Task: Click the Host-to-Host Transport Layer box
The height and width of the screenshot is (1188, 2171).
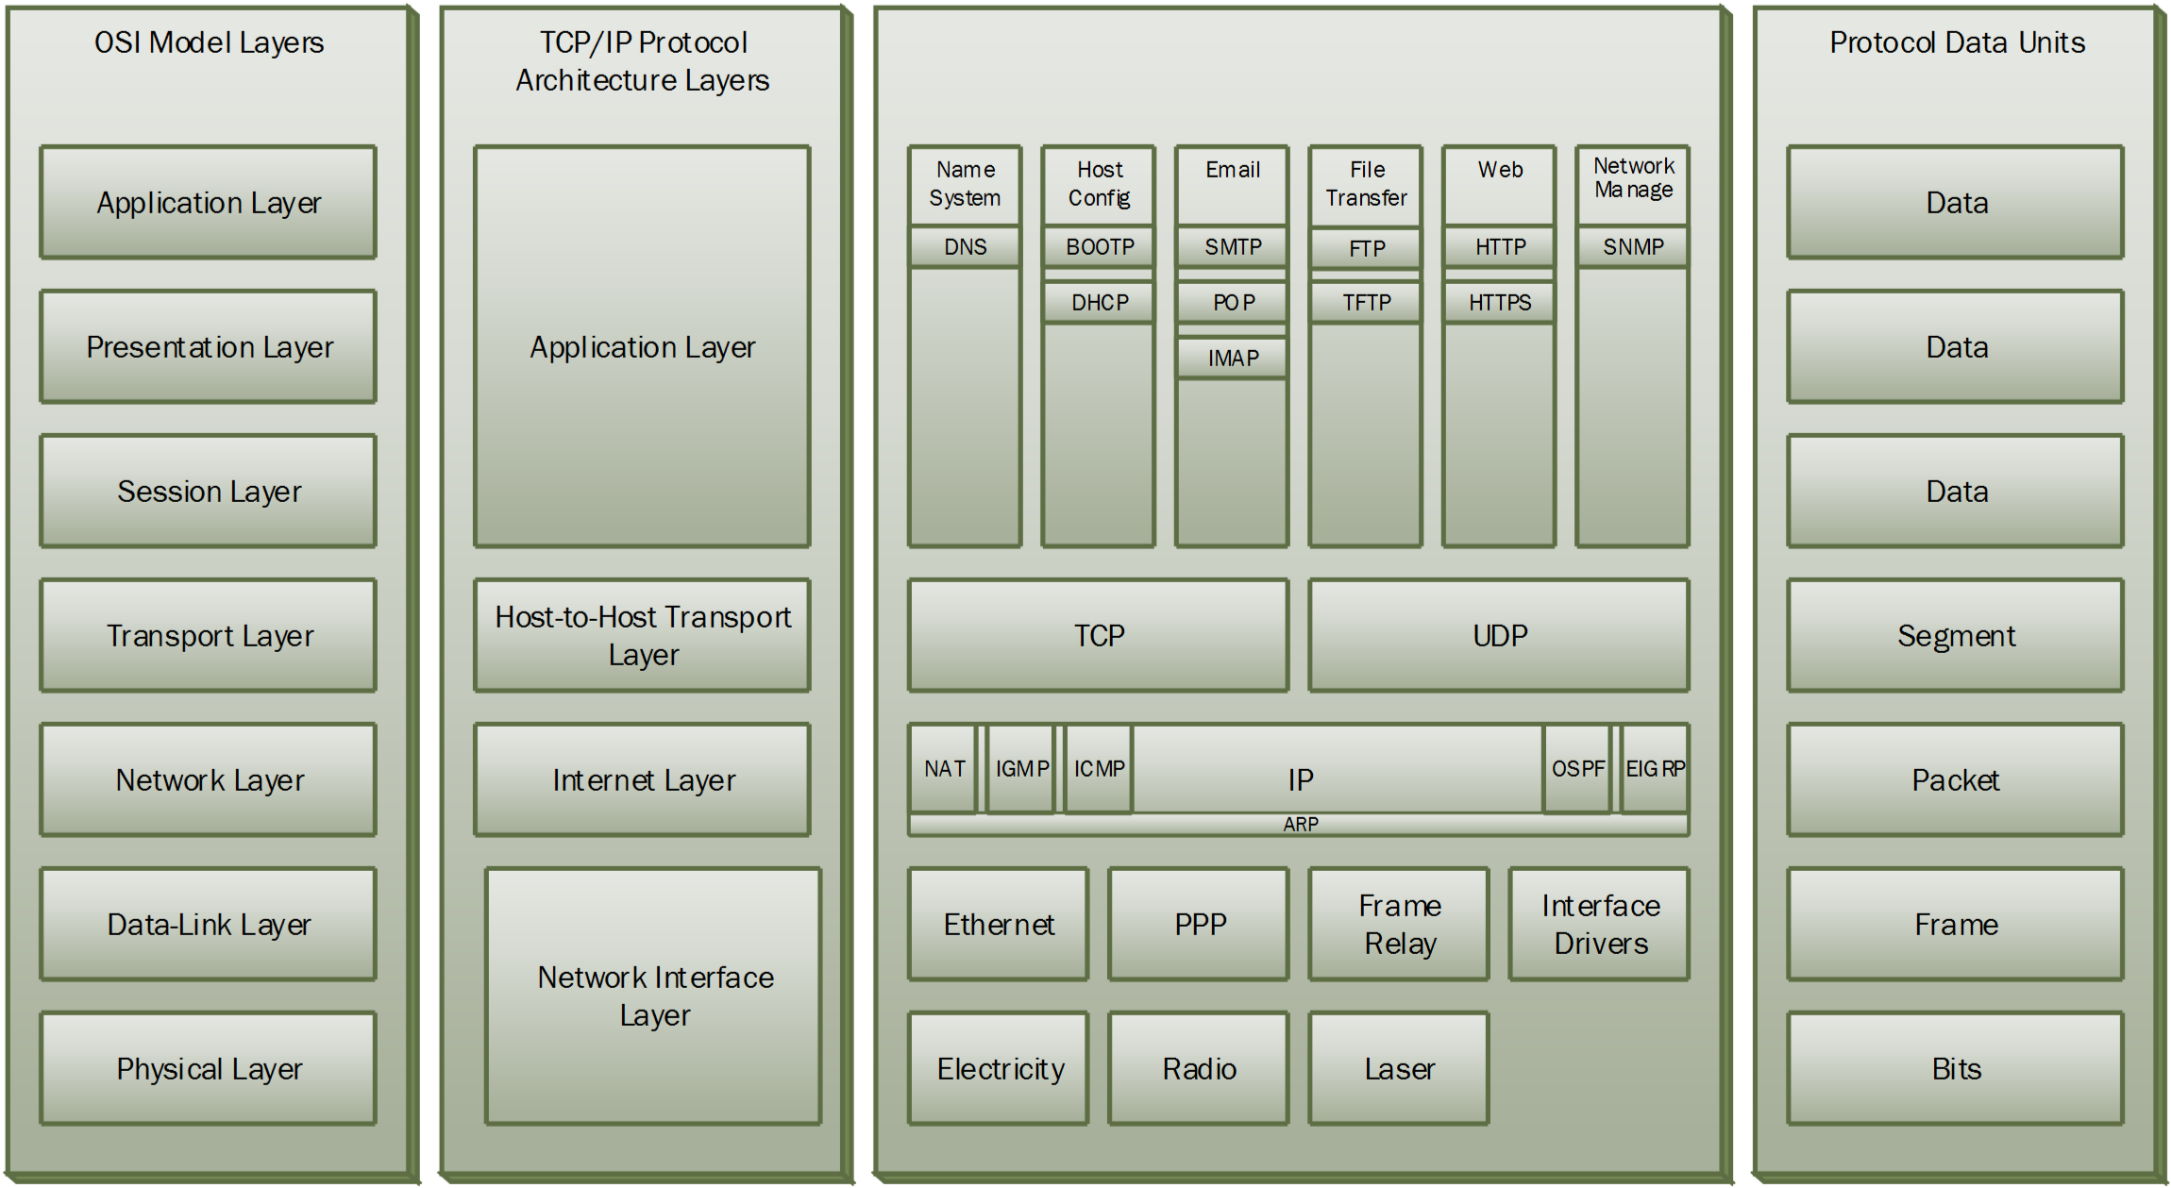Action: pos(643,636)
